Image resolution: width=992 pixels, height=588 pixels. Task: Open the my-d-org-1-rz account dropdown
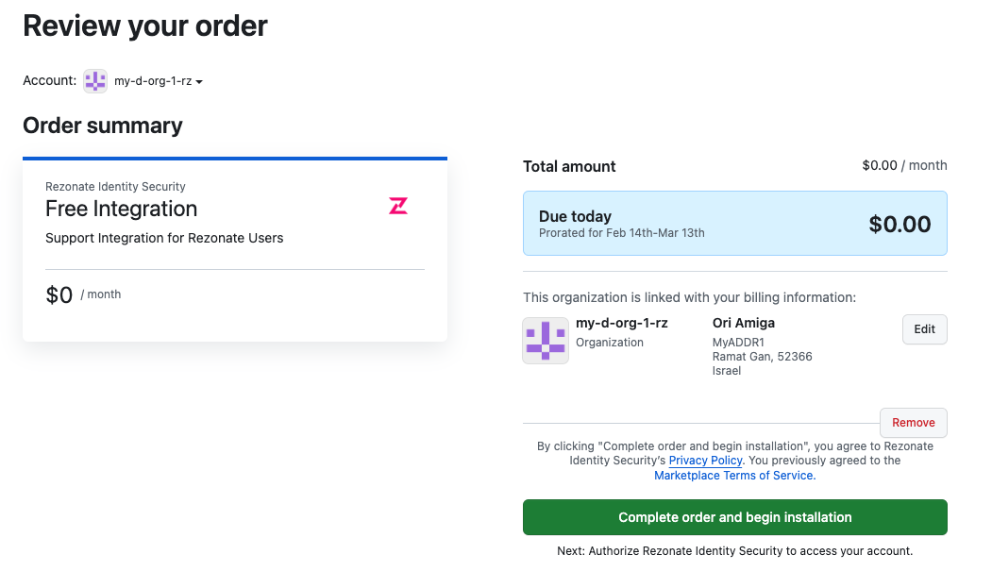(x=159, y=82)
